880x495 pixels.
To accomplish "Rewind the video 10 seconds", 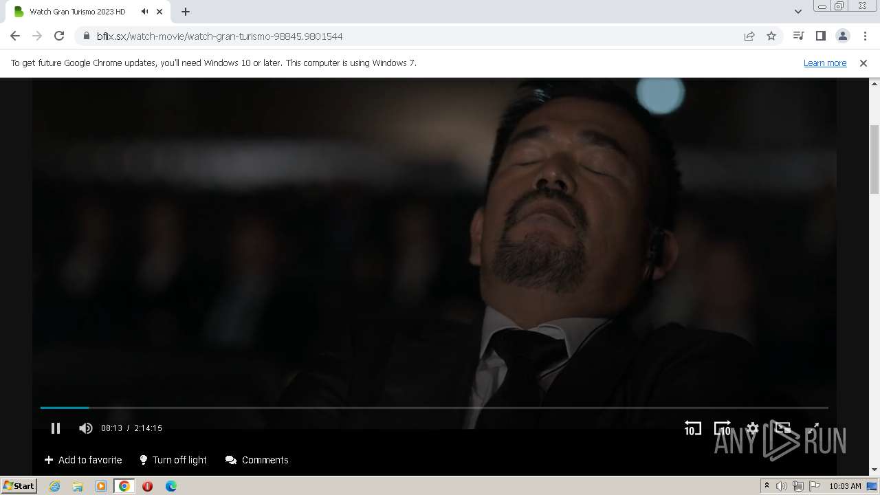I will click(x=692, y=428).
